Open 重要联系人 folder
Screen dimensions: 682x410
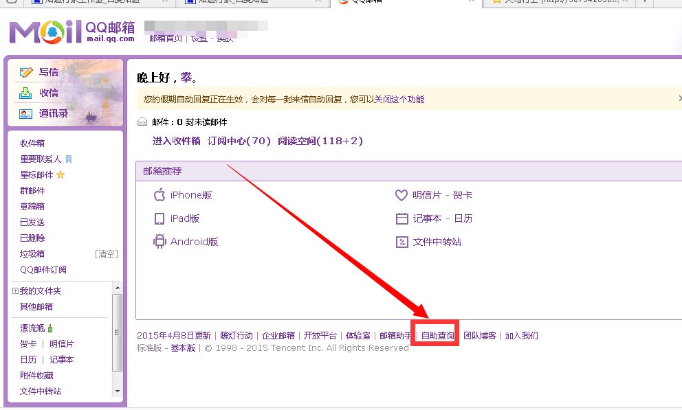41,159
